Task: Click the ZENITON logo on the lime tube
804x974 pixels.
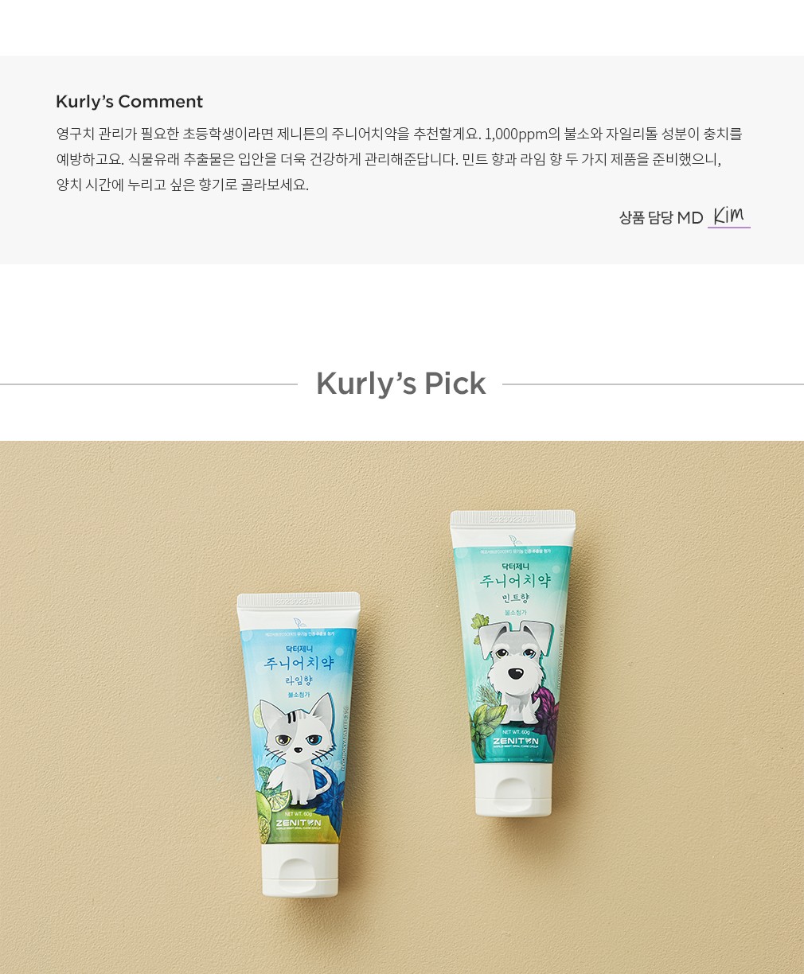Action: (298, 823)
